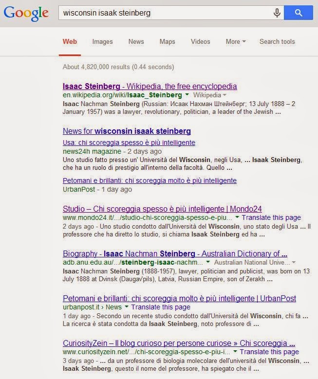Open the CuriosityZein blog result
Viewport: 318px width, 379px height.
[179, 343]
